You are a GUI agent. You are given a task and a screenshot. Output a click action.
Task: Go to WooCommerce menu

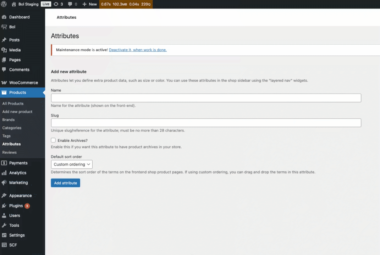click(x=23, y=83)
